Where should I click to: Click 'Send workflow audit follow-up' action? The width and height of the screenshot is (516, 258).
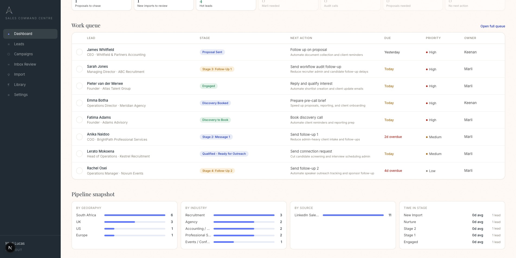[316, 67]
